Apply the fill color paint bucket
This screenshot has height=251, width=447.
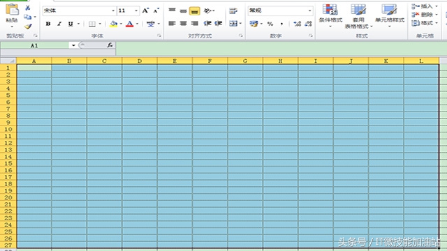(x=113, y=24)
